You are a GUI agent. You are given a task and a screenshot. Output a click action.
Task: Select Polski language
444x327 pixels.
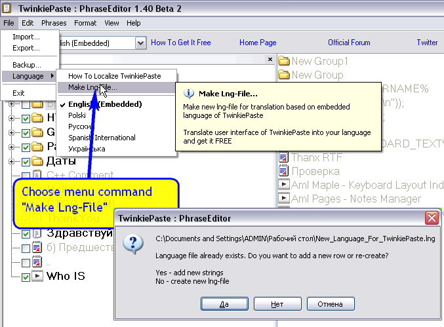coord(117,115)
